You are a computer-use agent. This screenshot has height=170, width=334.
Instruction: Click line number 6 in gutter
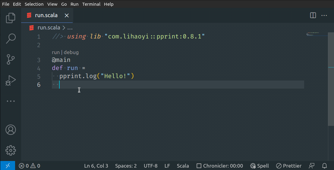point(39,85)
